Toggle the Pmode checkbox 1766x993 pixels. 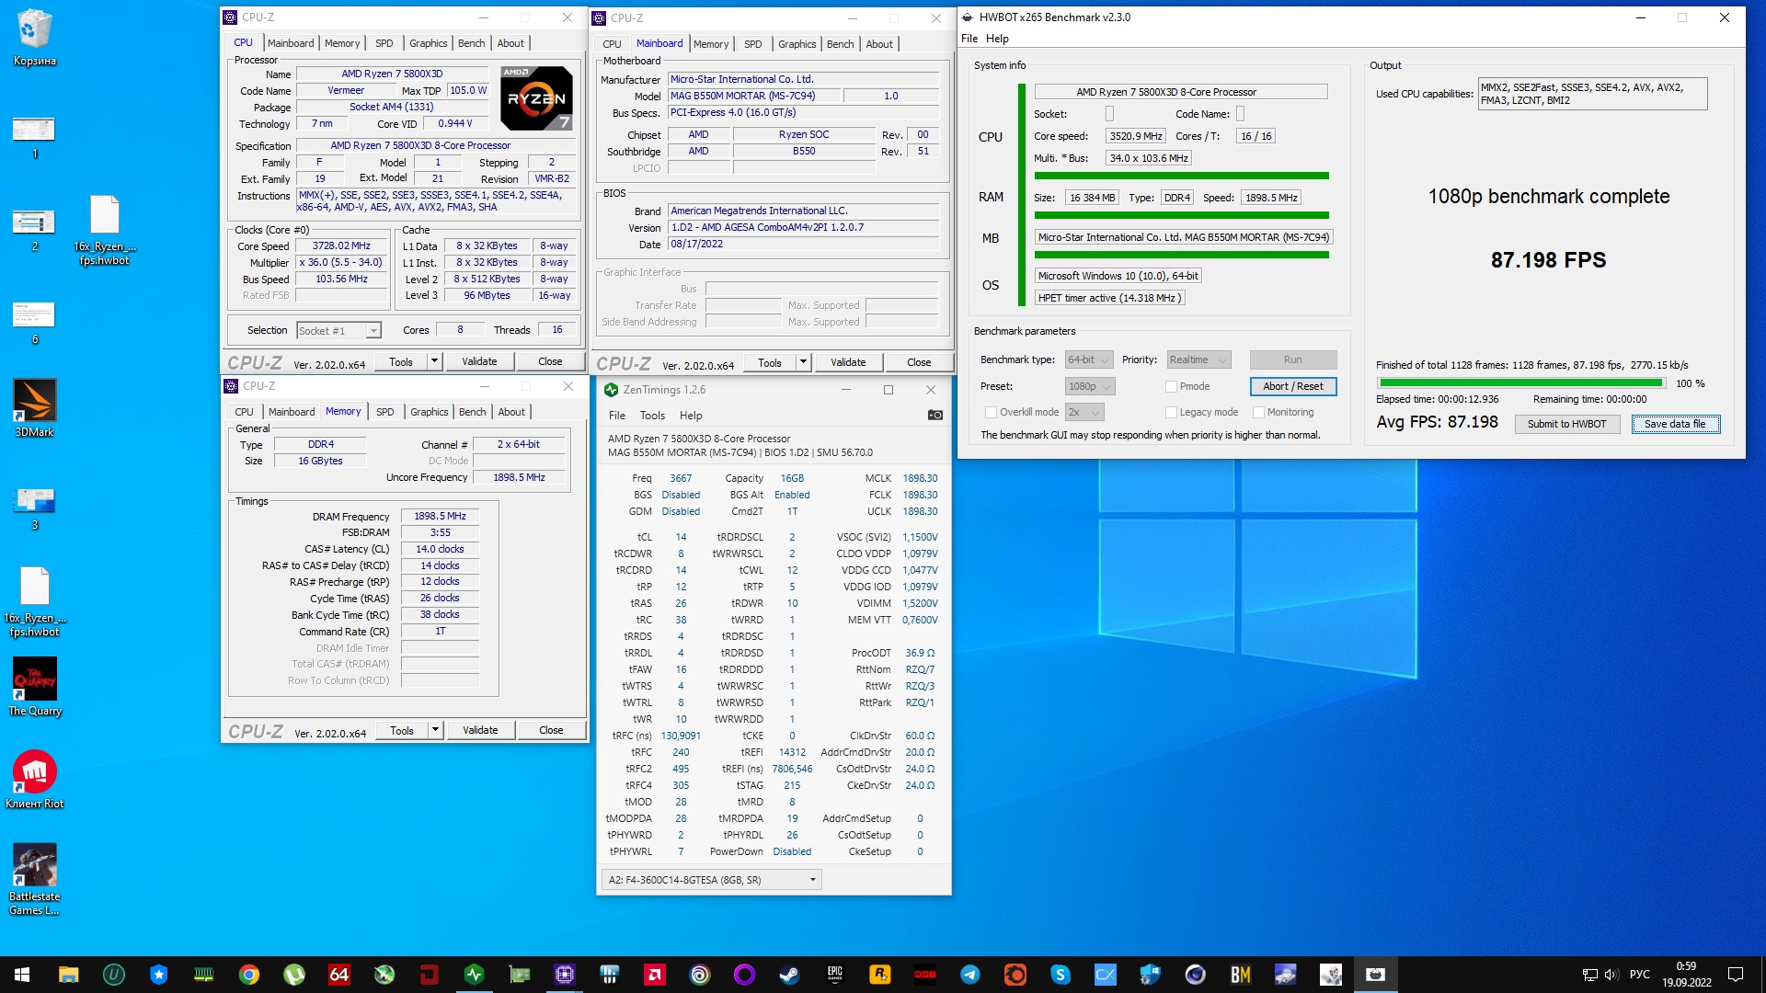(x=1171, y=386)
